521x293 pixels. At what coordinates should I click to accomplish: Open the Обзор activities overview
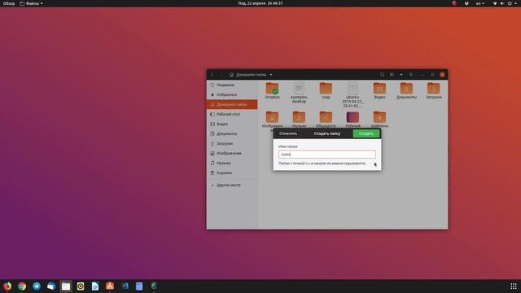coord(9,3)
